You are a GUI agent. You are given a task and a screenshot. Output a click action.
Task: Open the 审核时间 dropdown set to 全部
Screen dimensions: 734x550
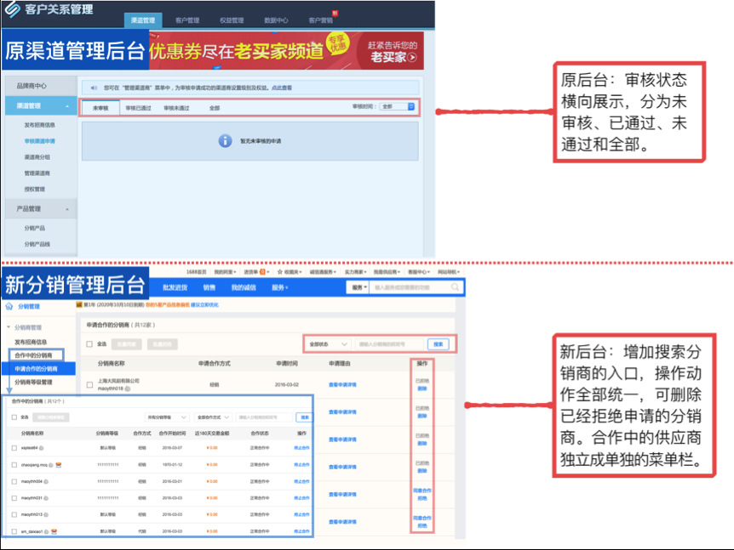point(397,107)
